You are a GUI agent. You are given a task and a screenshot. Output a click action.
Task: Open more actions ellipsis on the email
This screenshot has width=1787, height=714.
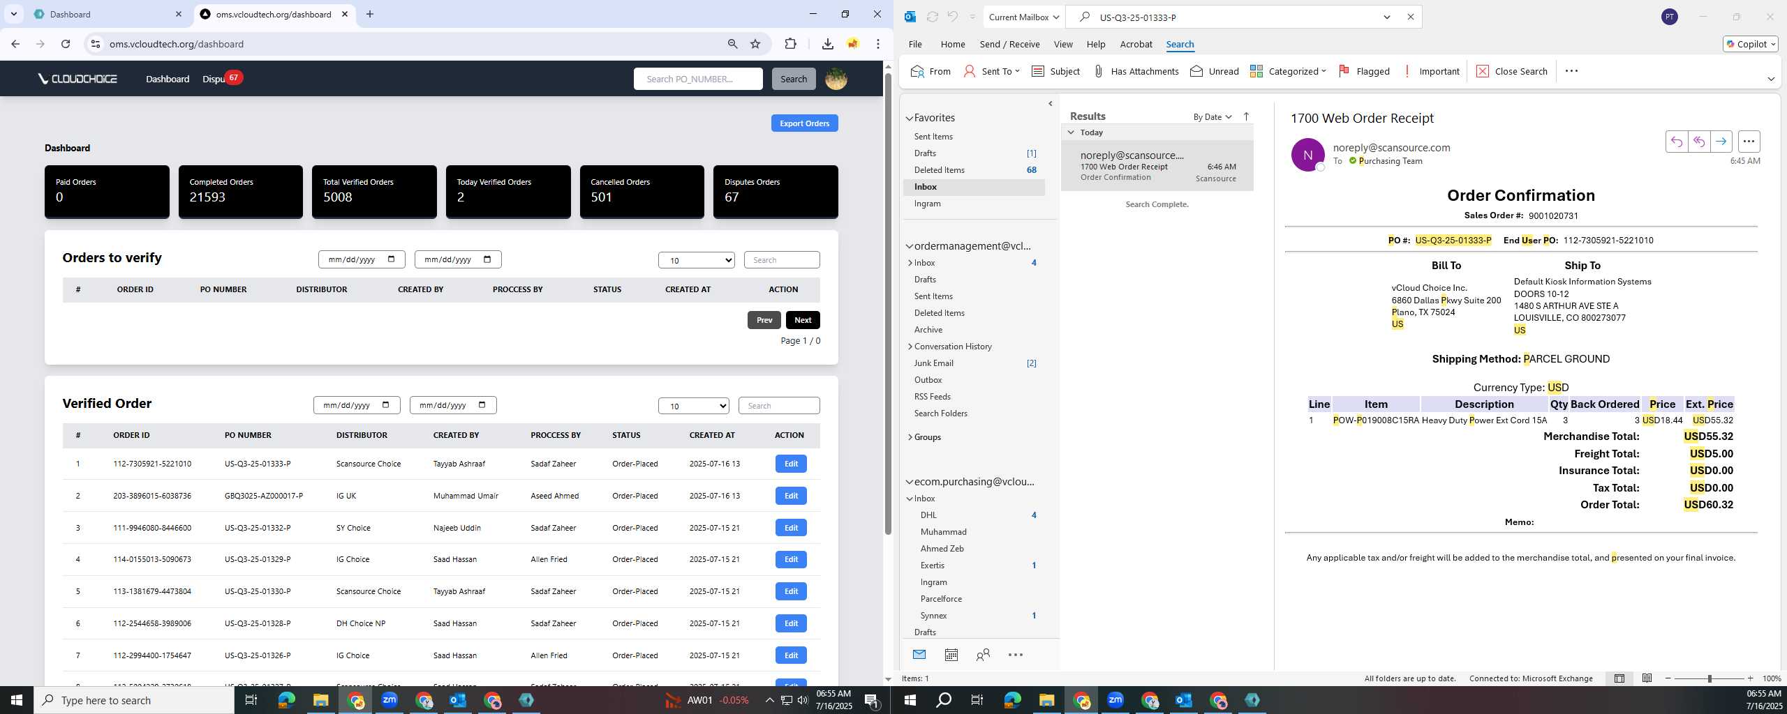pos(1749,142)
